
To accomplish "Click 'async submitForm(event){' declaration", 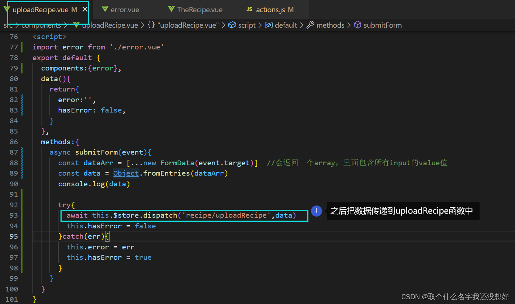I will 100,152.
